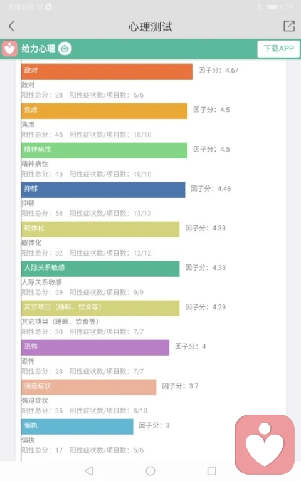Select the salmon 强迫症状 bar
The image size is (301, 481).
coord(89,387)
